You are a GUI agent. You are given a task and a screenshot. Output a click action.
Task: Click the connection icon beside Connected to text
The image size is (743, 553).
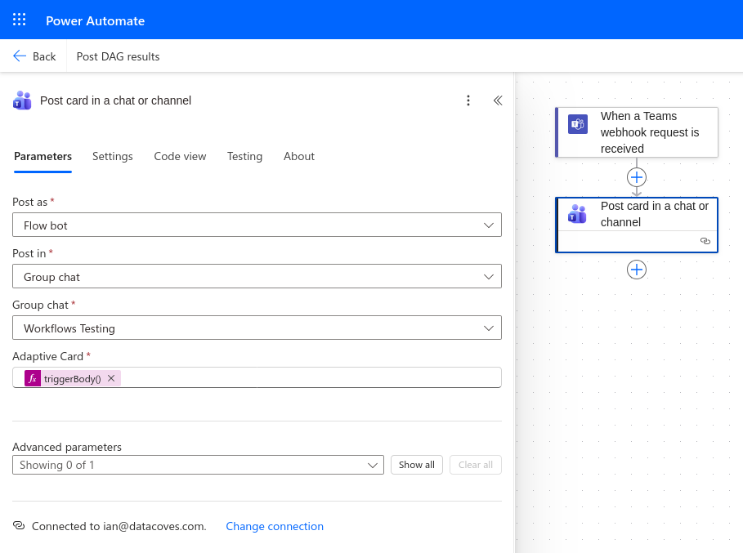click(x=19, y=525)
